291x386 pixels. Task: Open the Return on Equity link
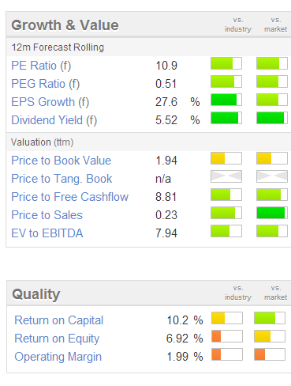(x=57, y=339)
